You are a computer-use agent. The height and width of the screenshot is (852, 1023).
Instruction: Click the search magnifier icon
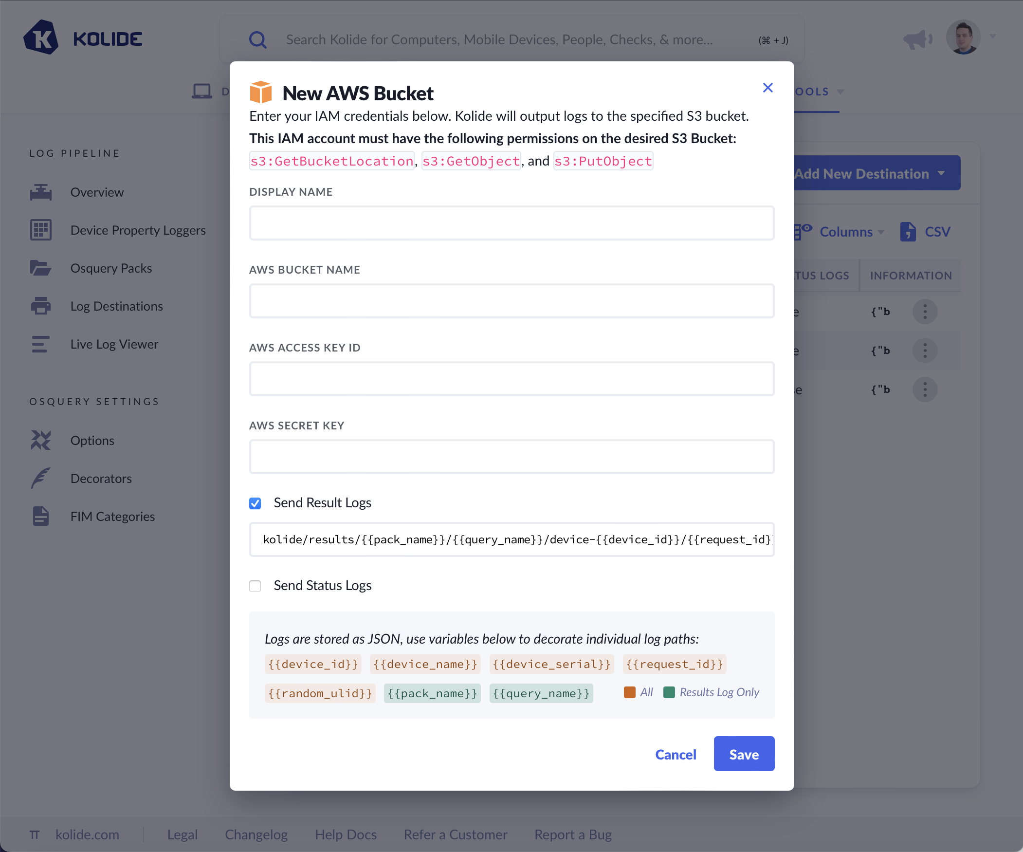pyautogui.click(x=258, y=39)
